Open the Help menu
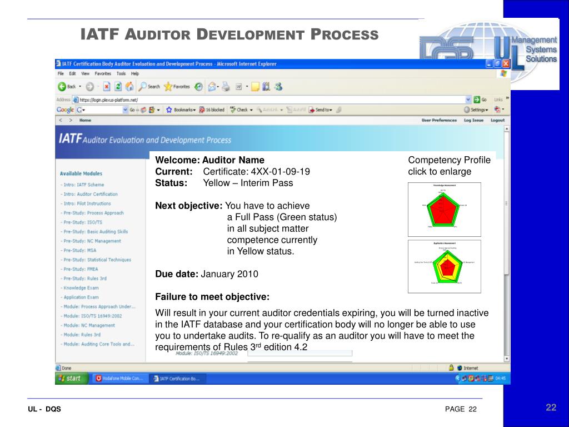The width and height of the screenshot is (569, 427). (135, 73)
